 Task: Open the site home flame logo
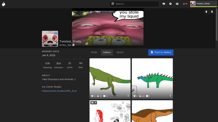tap(4, 4)
